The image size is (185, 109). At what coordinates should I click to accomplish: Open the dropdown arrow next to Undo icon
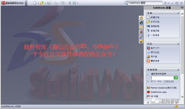(66, 3)
